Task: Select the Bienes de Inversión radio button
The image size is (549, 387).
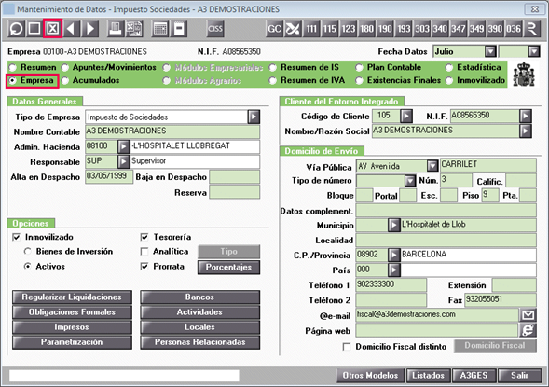Action: [x=28, y=252]
